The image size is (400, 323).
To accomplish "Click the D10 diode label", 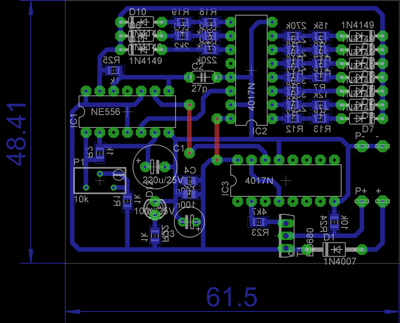I will click(x=138, y=12).
